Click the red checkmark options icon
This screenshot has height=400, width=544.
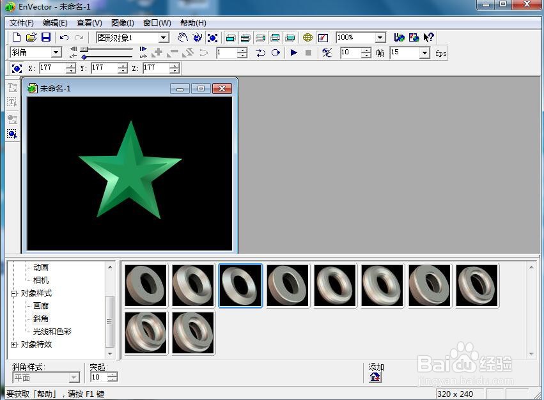323,38
